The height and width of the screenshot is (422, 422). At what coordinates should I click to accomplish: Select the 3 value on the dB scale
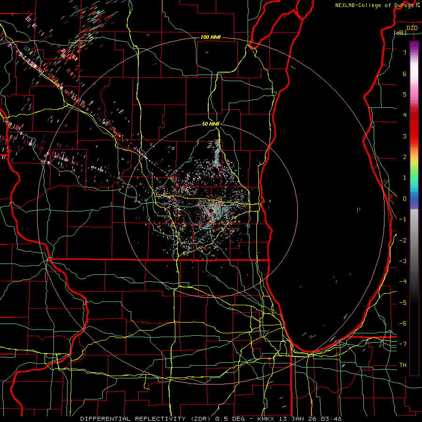tap(405, 136)
